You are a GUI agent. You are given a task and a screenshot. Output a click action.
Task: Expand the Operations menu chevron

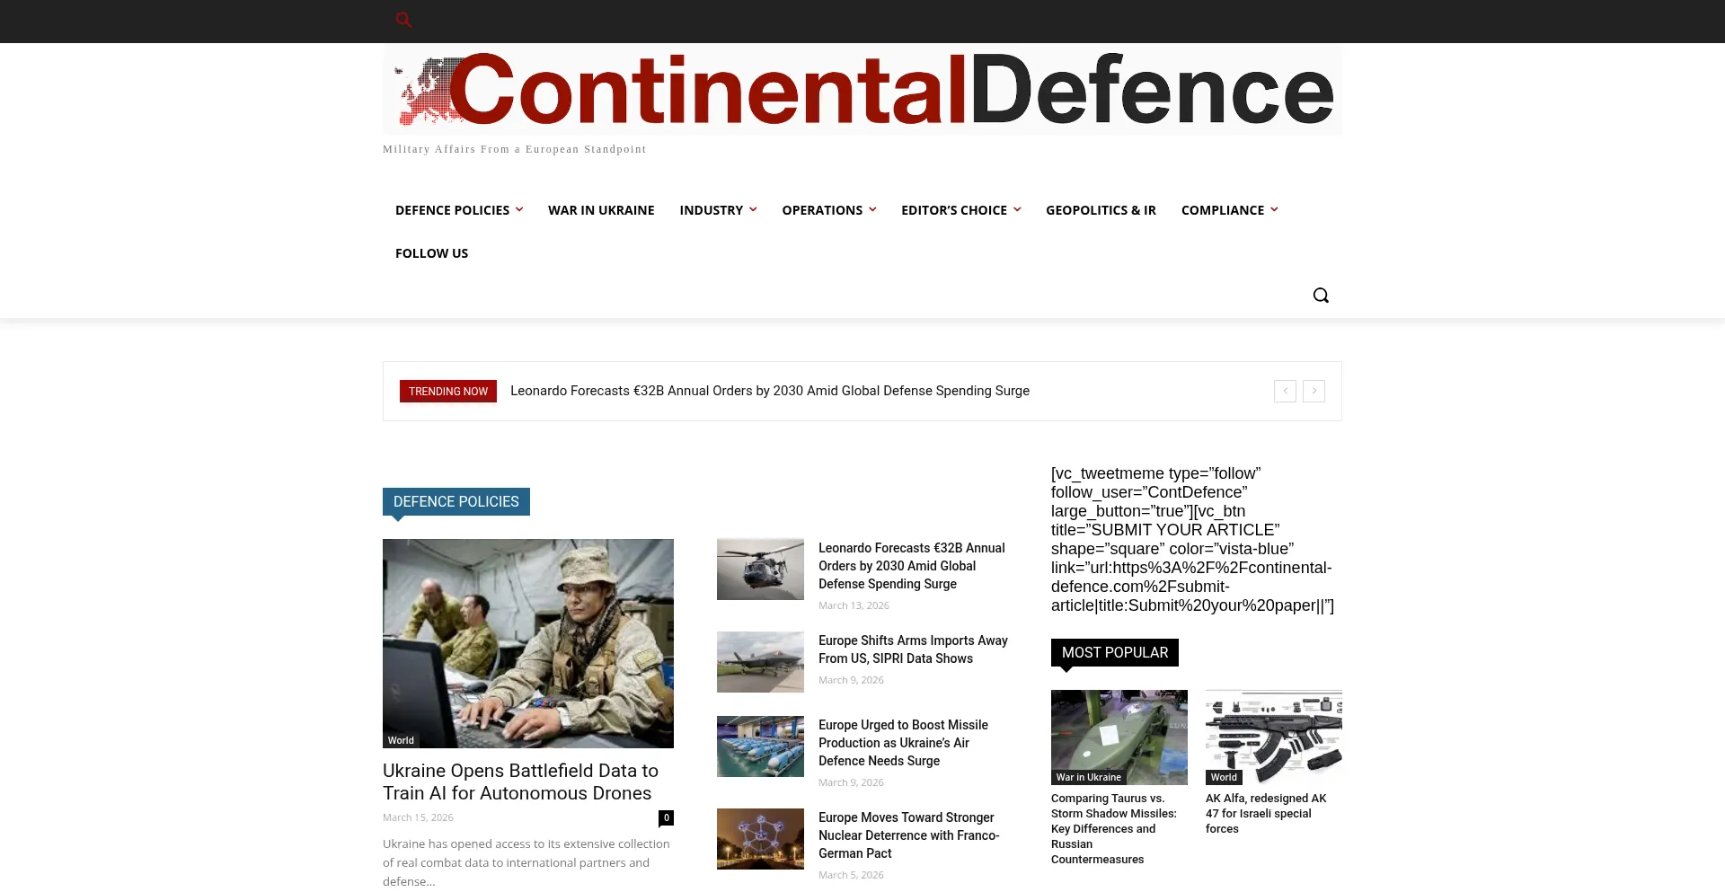click(x=872, y=209)
